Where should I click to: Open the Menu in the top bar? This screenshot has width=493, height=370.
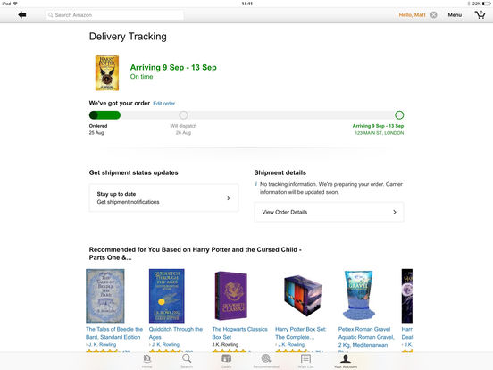click(x=455, y=15)
